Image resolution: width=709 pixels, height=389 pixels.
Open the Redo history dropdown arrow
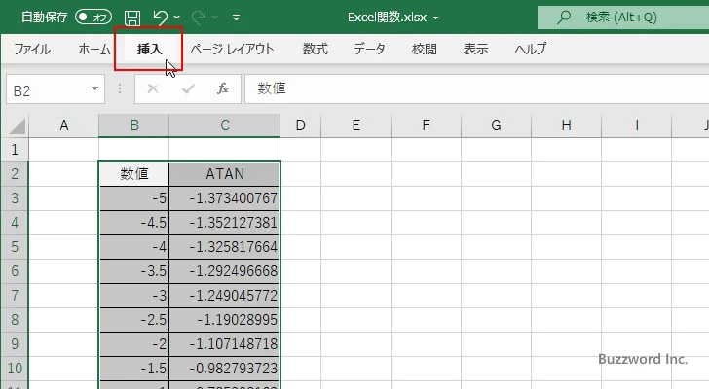215,18
